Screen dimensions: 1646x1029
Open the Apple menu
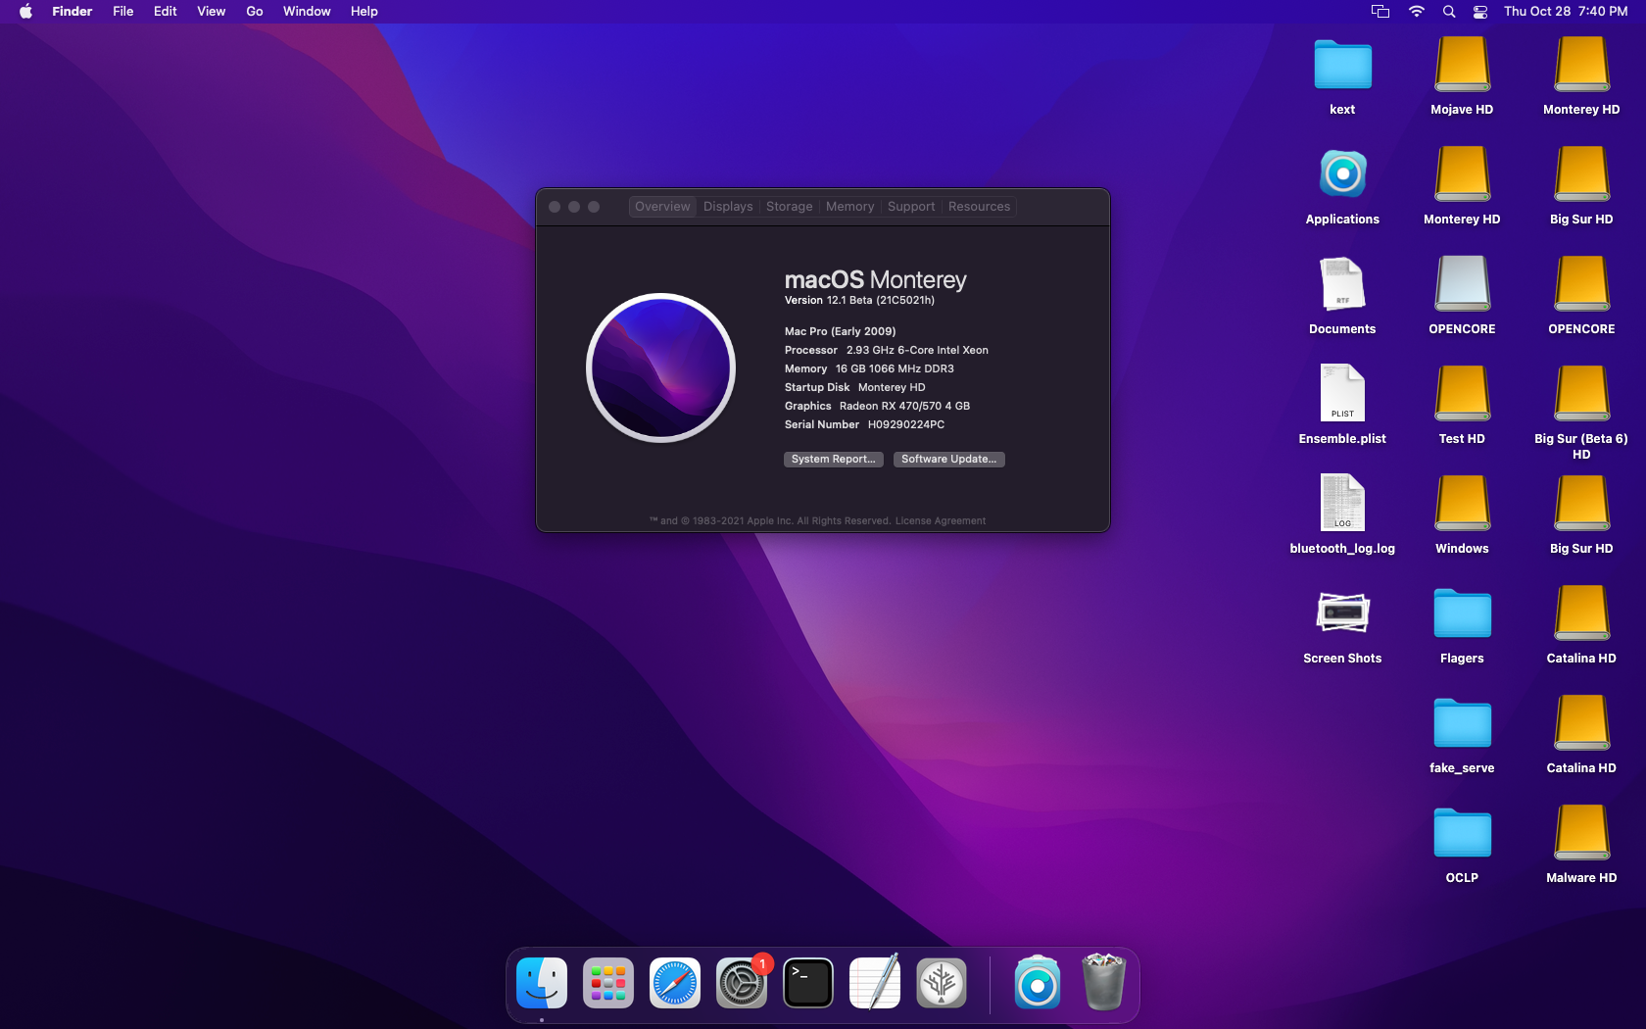[x=25, y=12]
